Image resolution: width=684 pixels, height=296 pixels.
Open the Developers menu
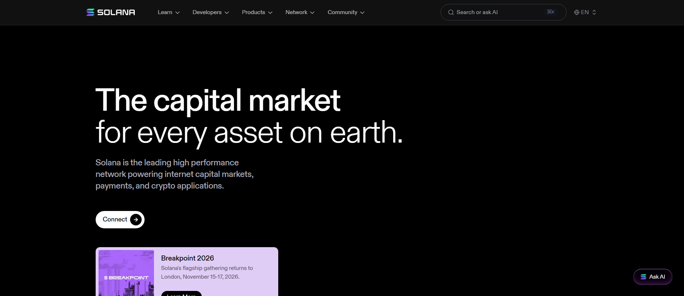[210, 12]
